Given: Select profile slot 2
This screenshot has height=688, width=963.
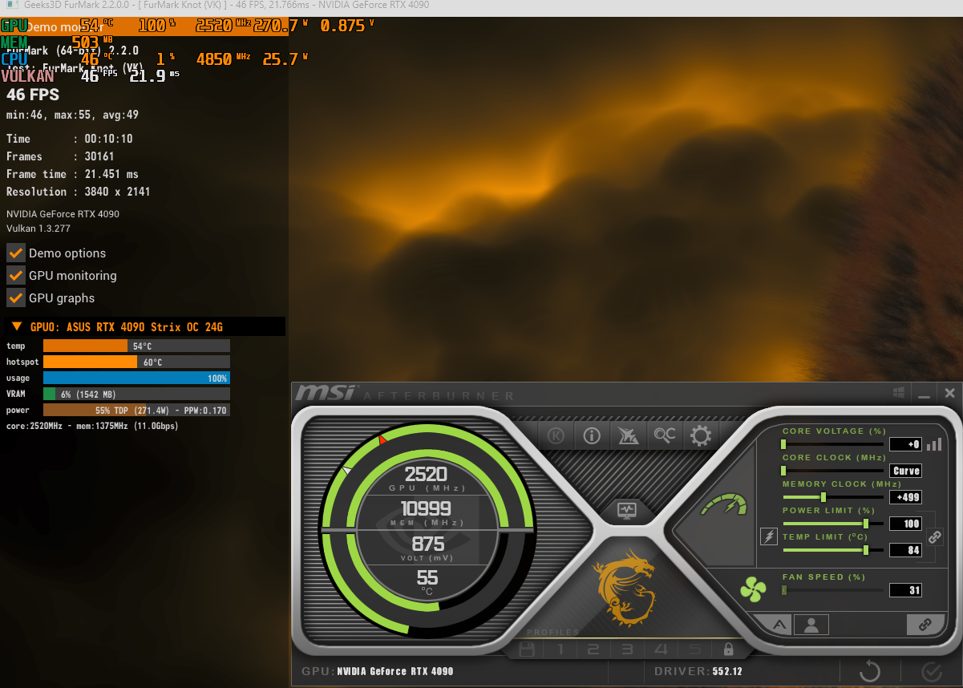Looking at the screenshot, I should (593, 650).
